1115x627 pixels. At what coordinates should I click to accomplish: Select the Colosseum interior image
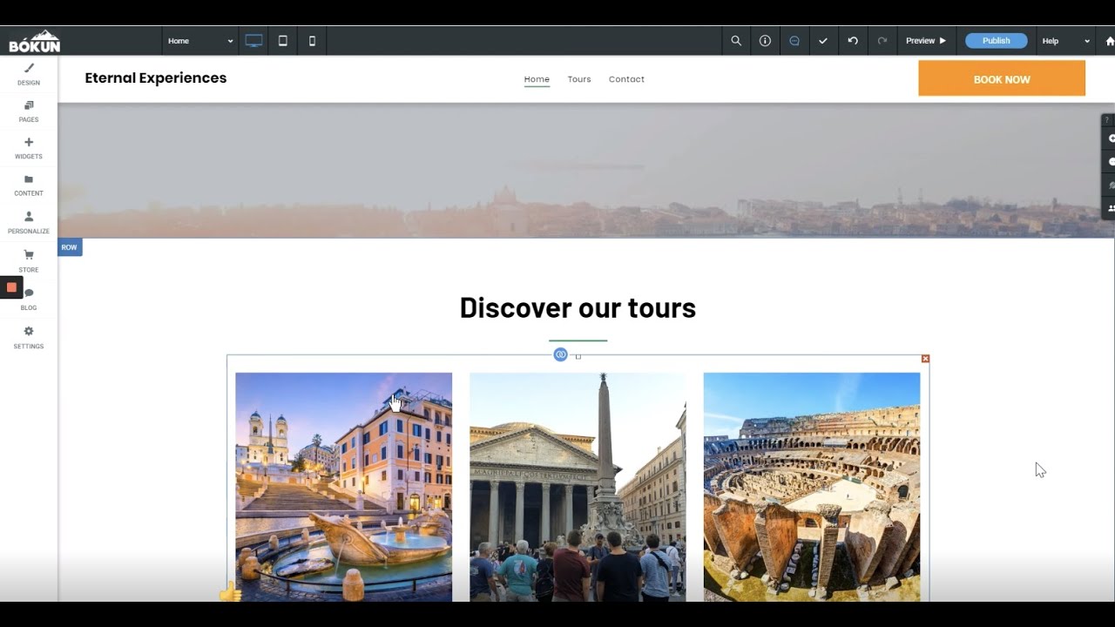(812, 487)
